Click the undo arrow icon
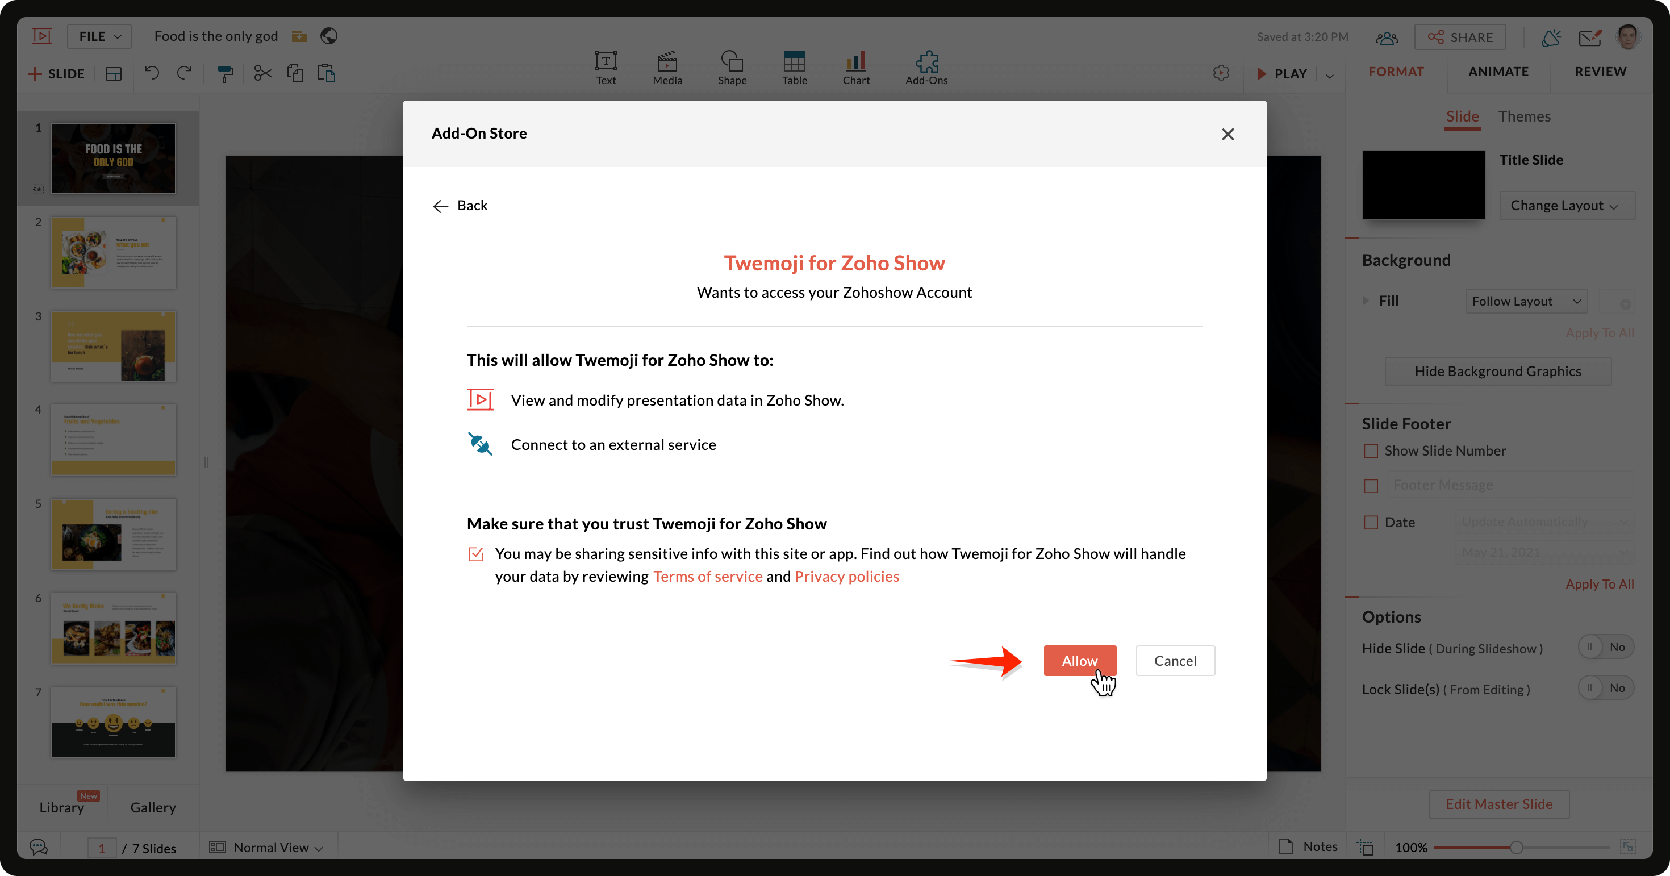Viewport: 1670px width, 876px height. 152,73
